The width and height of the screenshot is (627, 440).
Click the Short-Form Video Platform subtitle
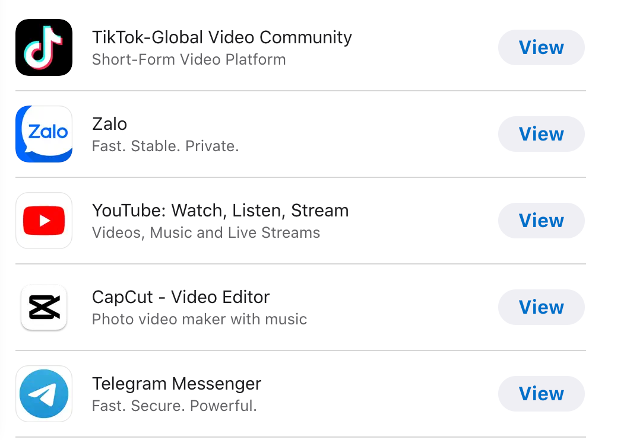[x=189, y=60]
